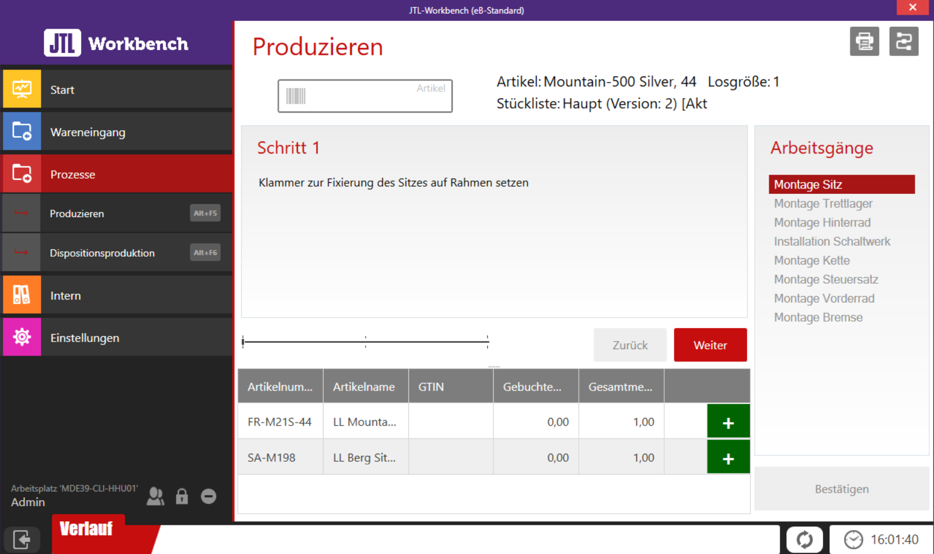
Task: Click the print icon in header
Action: tap(864, 41)
